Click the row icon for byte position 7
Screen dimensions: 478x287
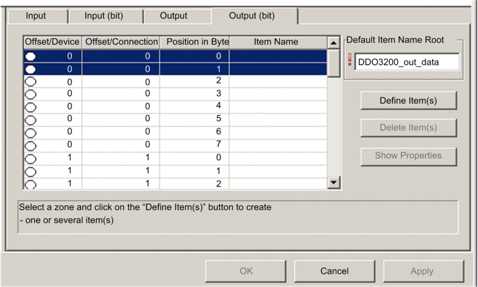click(30, 144)
